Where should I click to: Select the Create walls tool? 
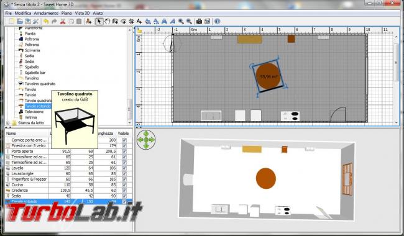[115, 21]
